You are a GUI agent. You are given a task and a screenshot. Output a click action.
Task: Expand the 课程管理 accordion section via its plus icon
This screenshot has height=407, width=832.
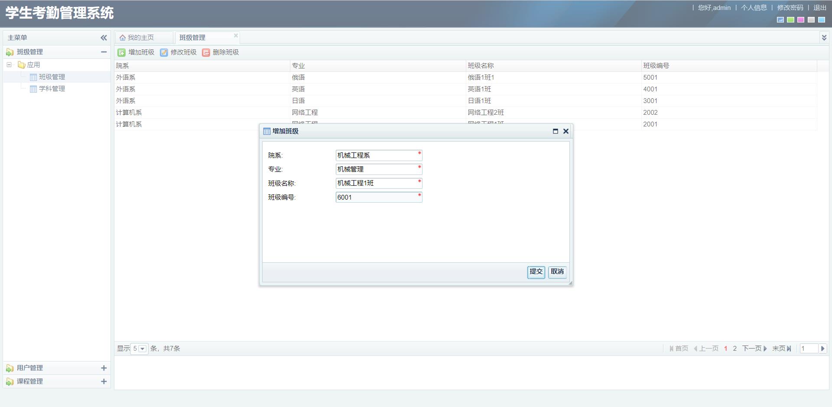pos(104,381)
